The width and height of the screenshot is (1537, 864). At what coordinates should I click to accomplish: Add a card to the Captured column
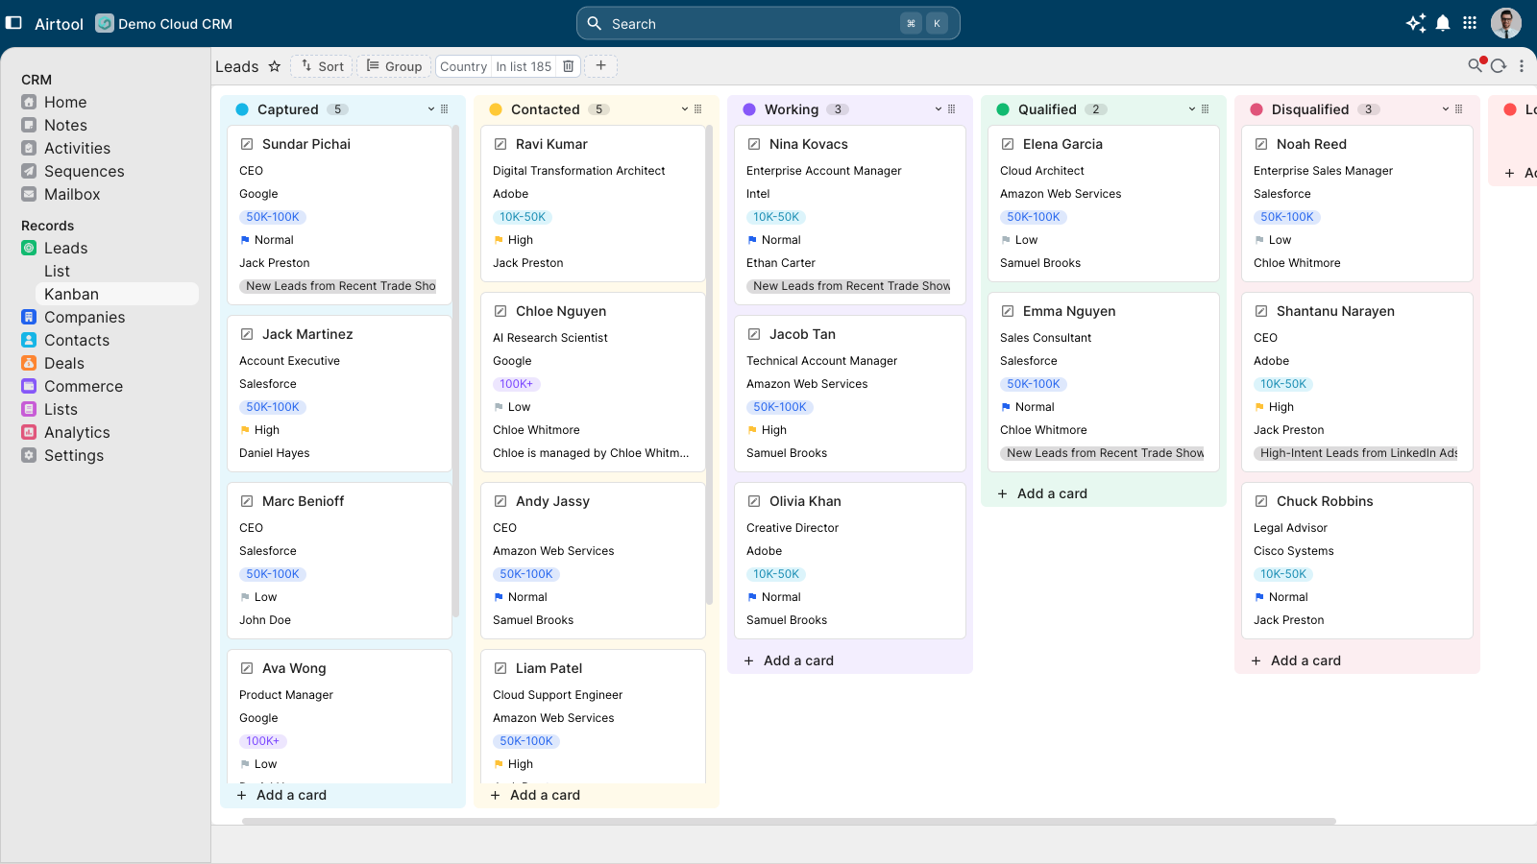coord(281,795)
